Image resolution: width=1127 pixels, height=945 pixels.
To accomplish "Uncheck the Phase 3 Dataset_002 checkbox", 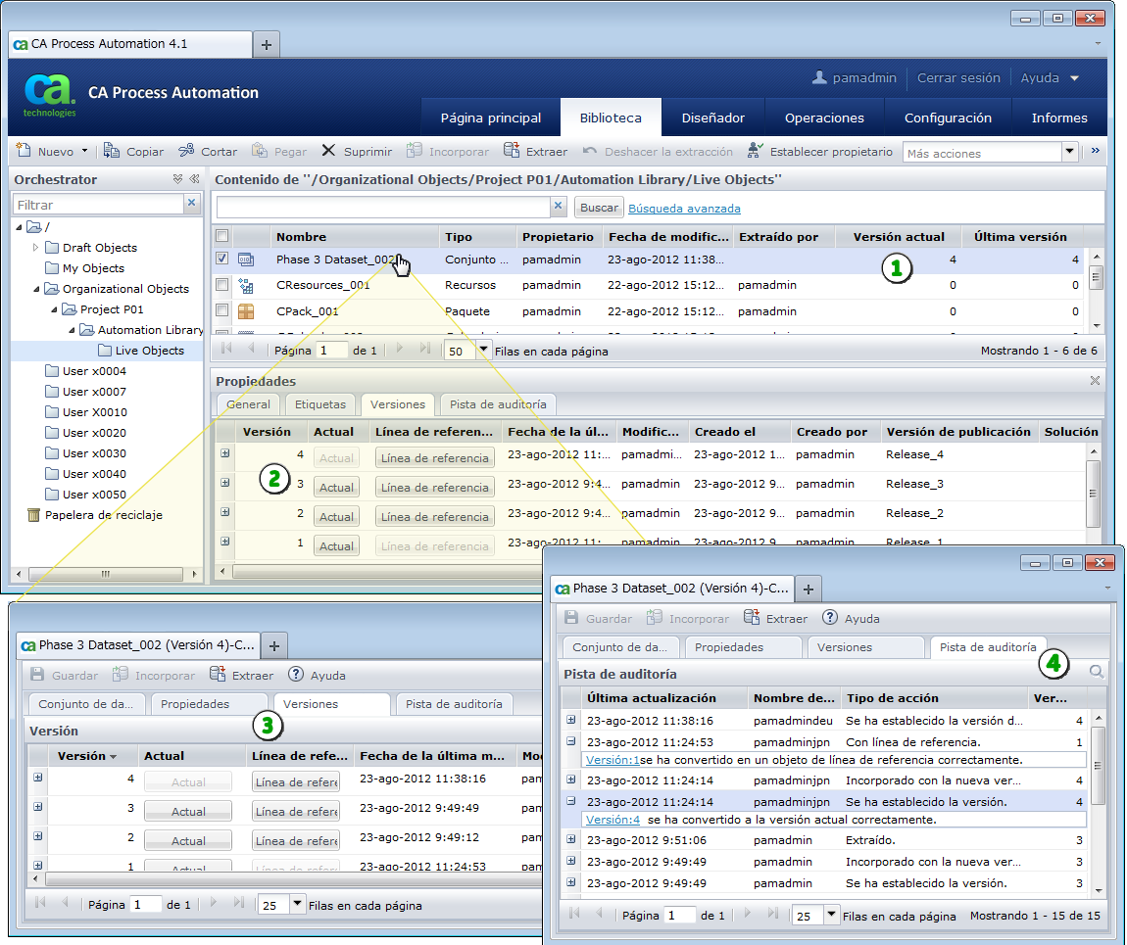I will coord(222,260).
